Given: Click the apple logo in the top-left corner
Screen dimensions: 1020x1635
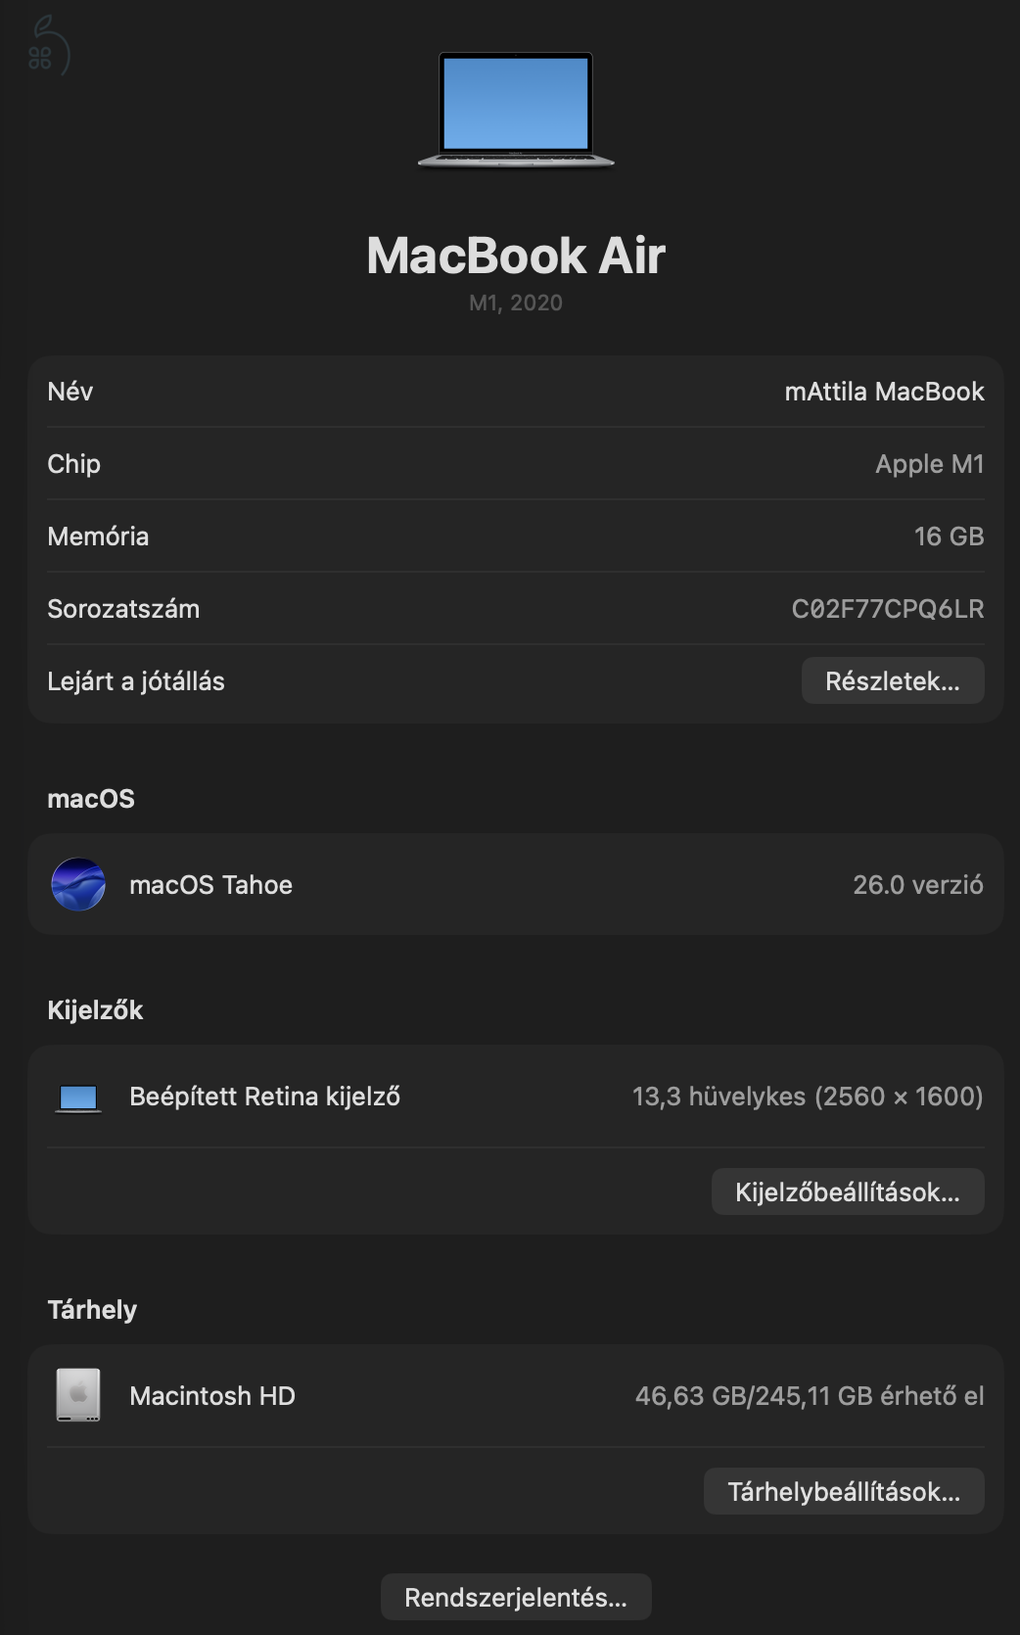Looking at the screenshot, I should (47, 44).
